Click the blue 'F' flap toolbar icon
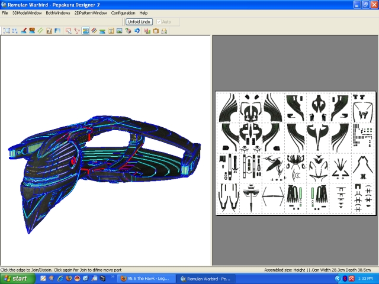Screen dimensions: 379x284 [x=57, y=31]
